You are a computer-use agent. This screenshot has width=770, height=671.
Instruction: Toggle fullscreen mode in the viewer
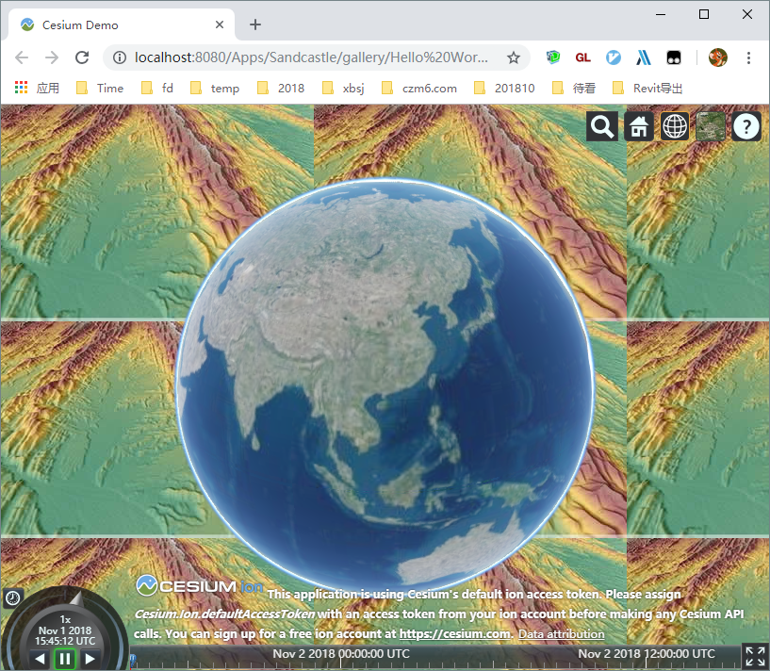(755, 656)
